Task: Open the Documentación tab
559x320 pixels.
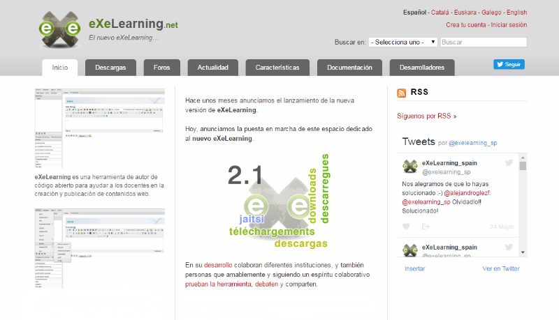Action: (x=350, y=68)
